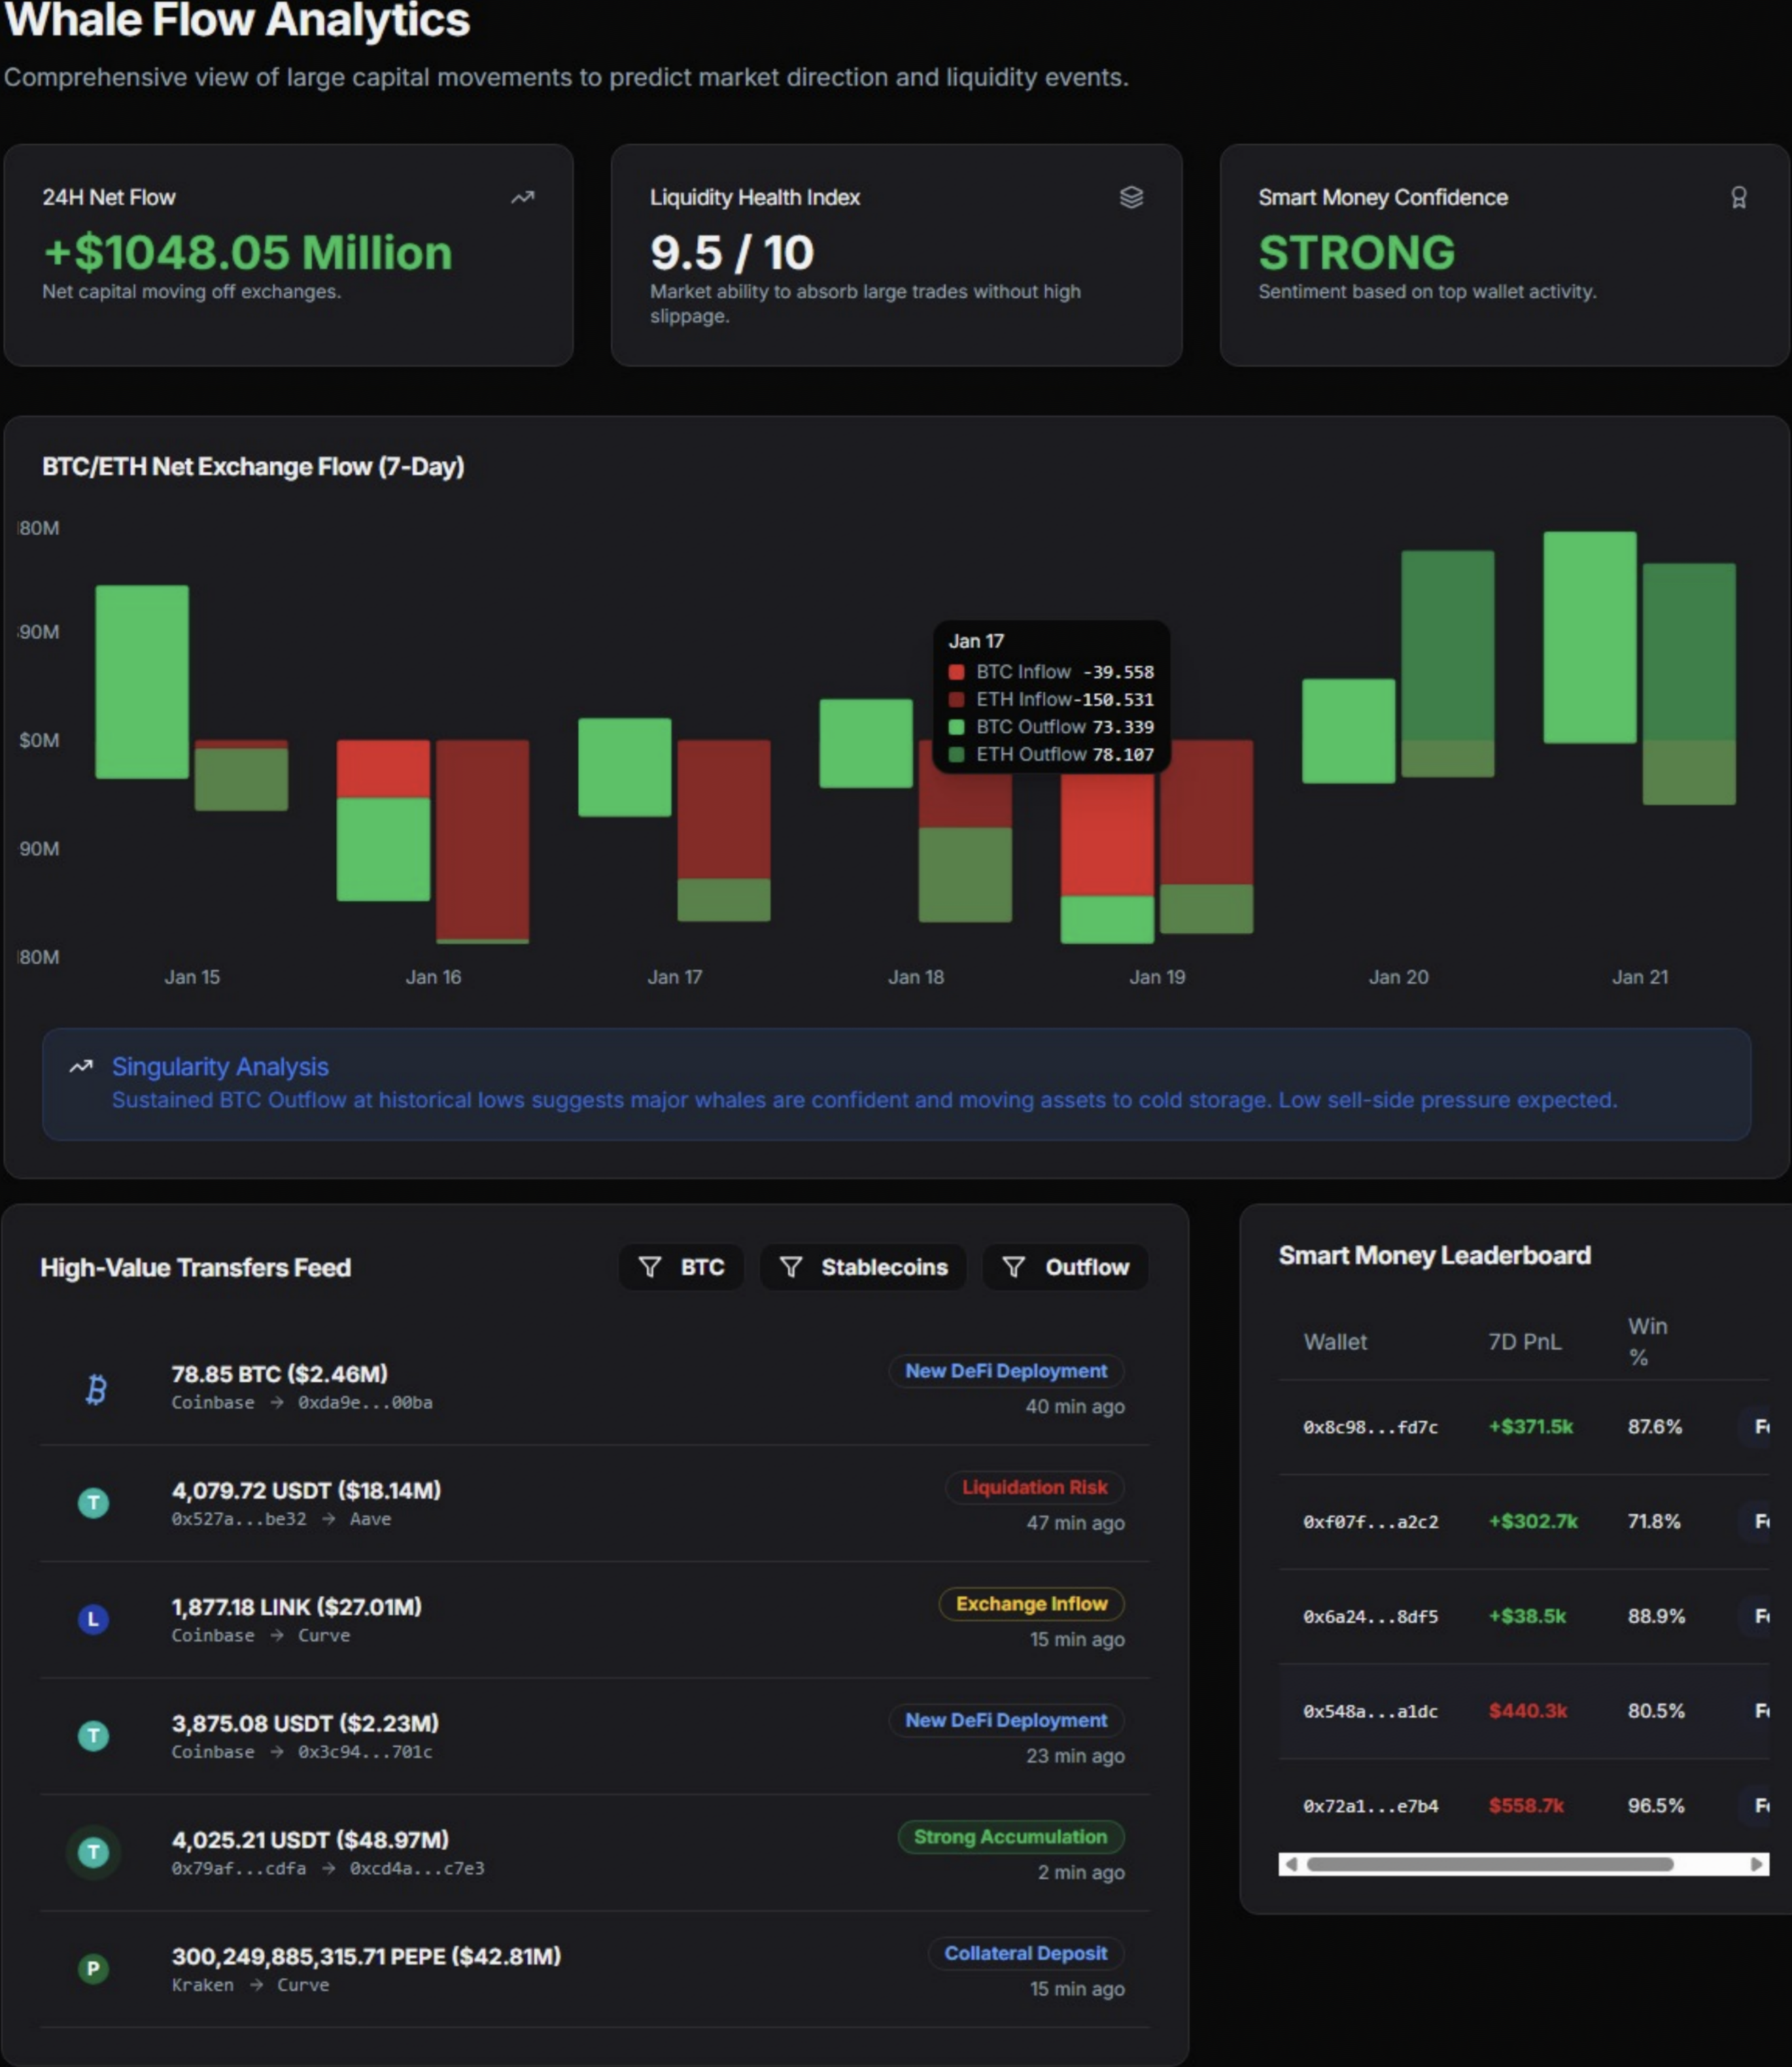
Task: Click the LINK token icon in transfers feed
Action: coord(93,1618)
